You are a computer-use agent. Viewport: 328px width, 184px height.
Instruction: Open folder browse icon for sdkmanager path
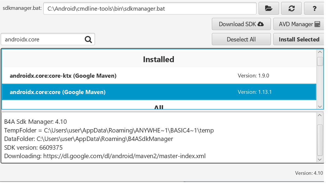269,8
